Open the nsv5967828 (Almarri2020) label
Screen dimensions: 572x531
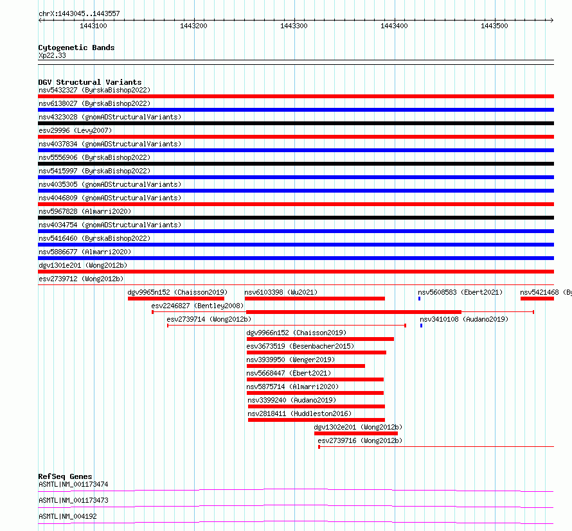click(85, 211)
